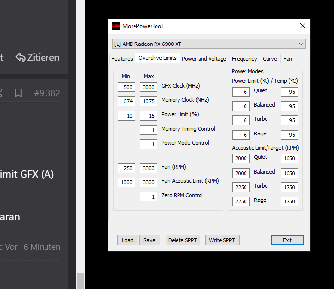334x289 pixels.
Task: Click the Rage acoustic target 1750 field
Action: 289,201
